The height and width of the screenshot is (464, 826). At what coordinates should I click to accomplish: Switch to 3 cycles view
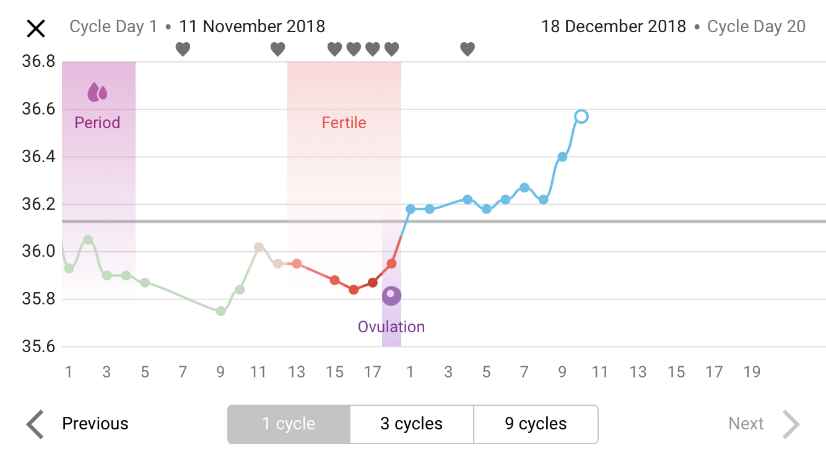tap(412, 424)
